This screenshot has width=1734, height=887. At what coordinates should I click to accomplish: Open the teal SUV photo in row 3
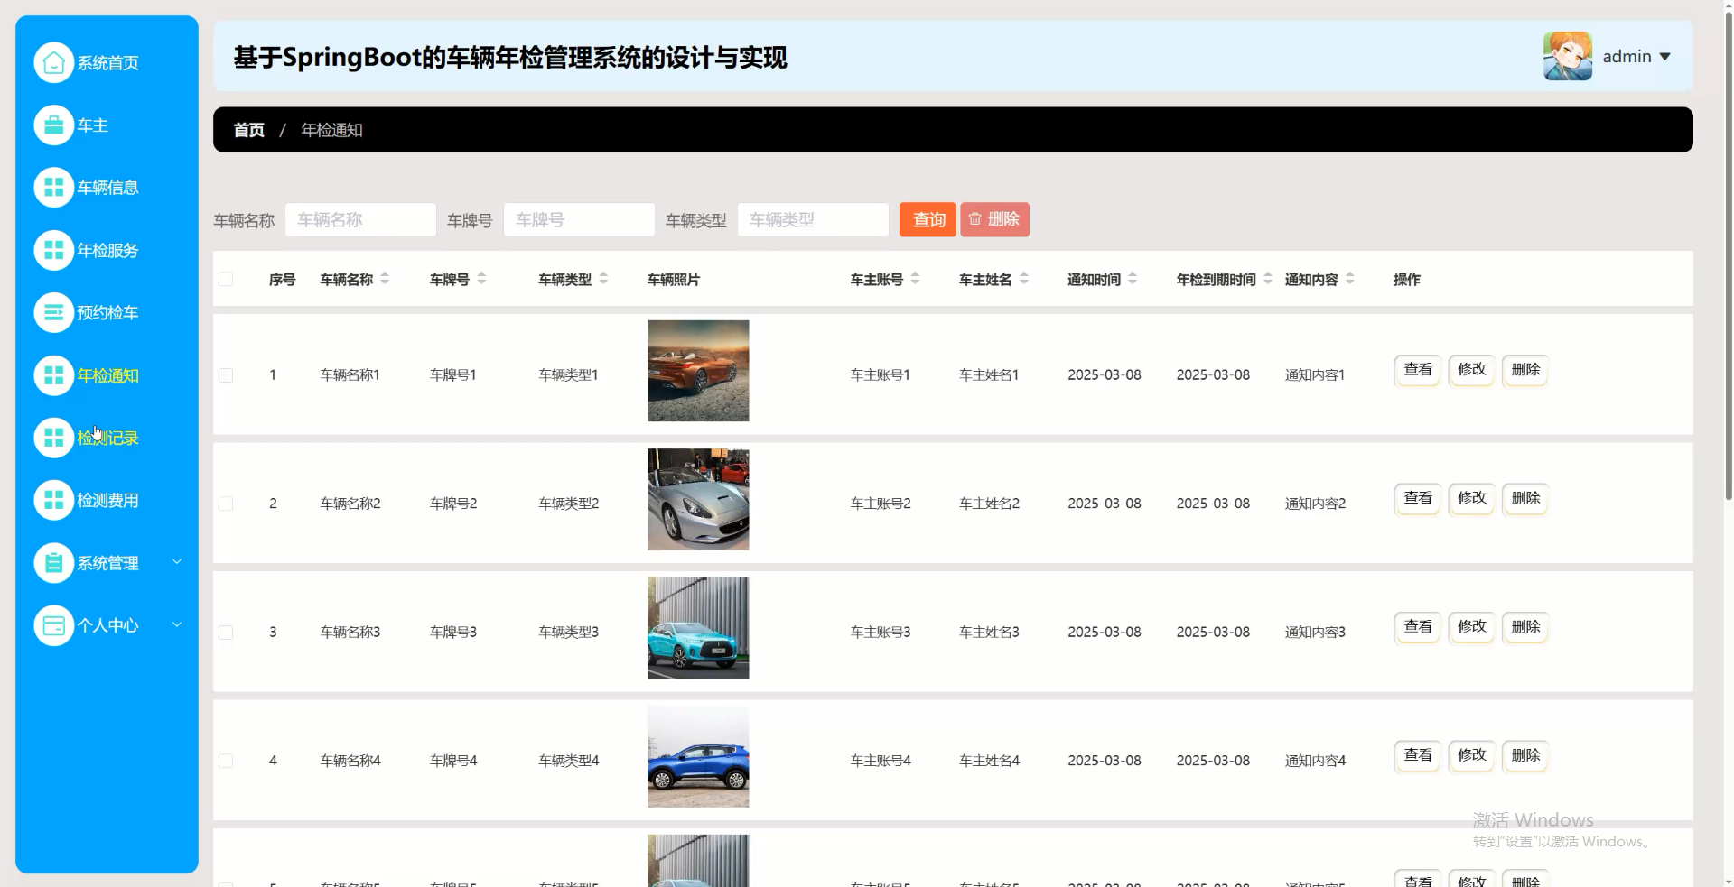[x=698, y=628]
